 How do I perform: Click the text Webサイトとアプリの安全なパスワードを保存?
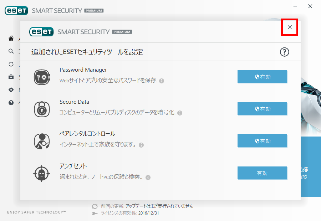(108, 81)
